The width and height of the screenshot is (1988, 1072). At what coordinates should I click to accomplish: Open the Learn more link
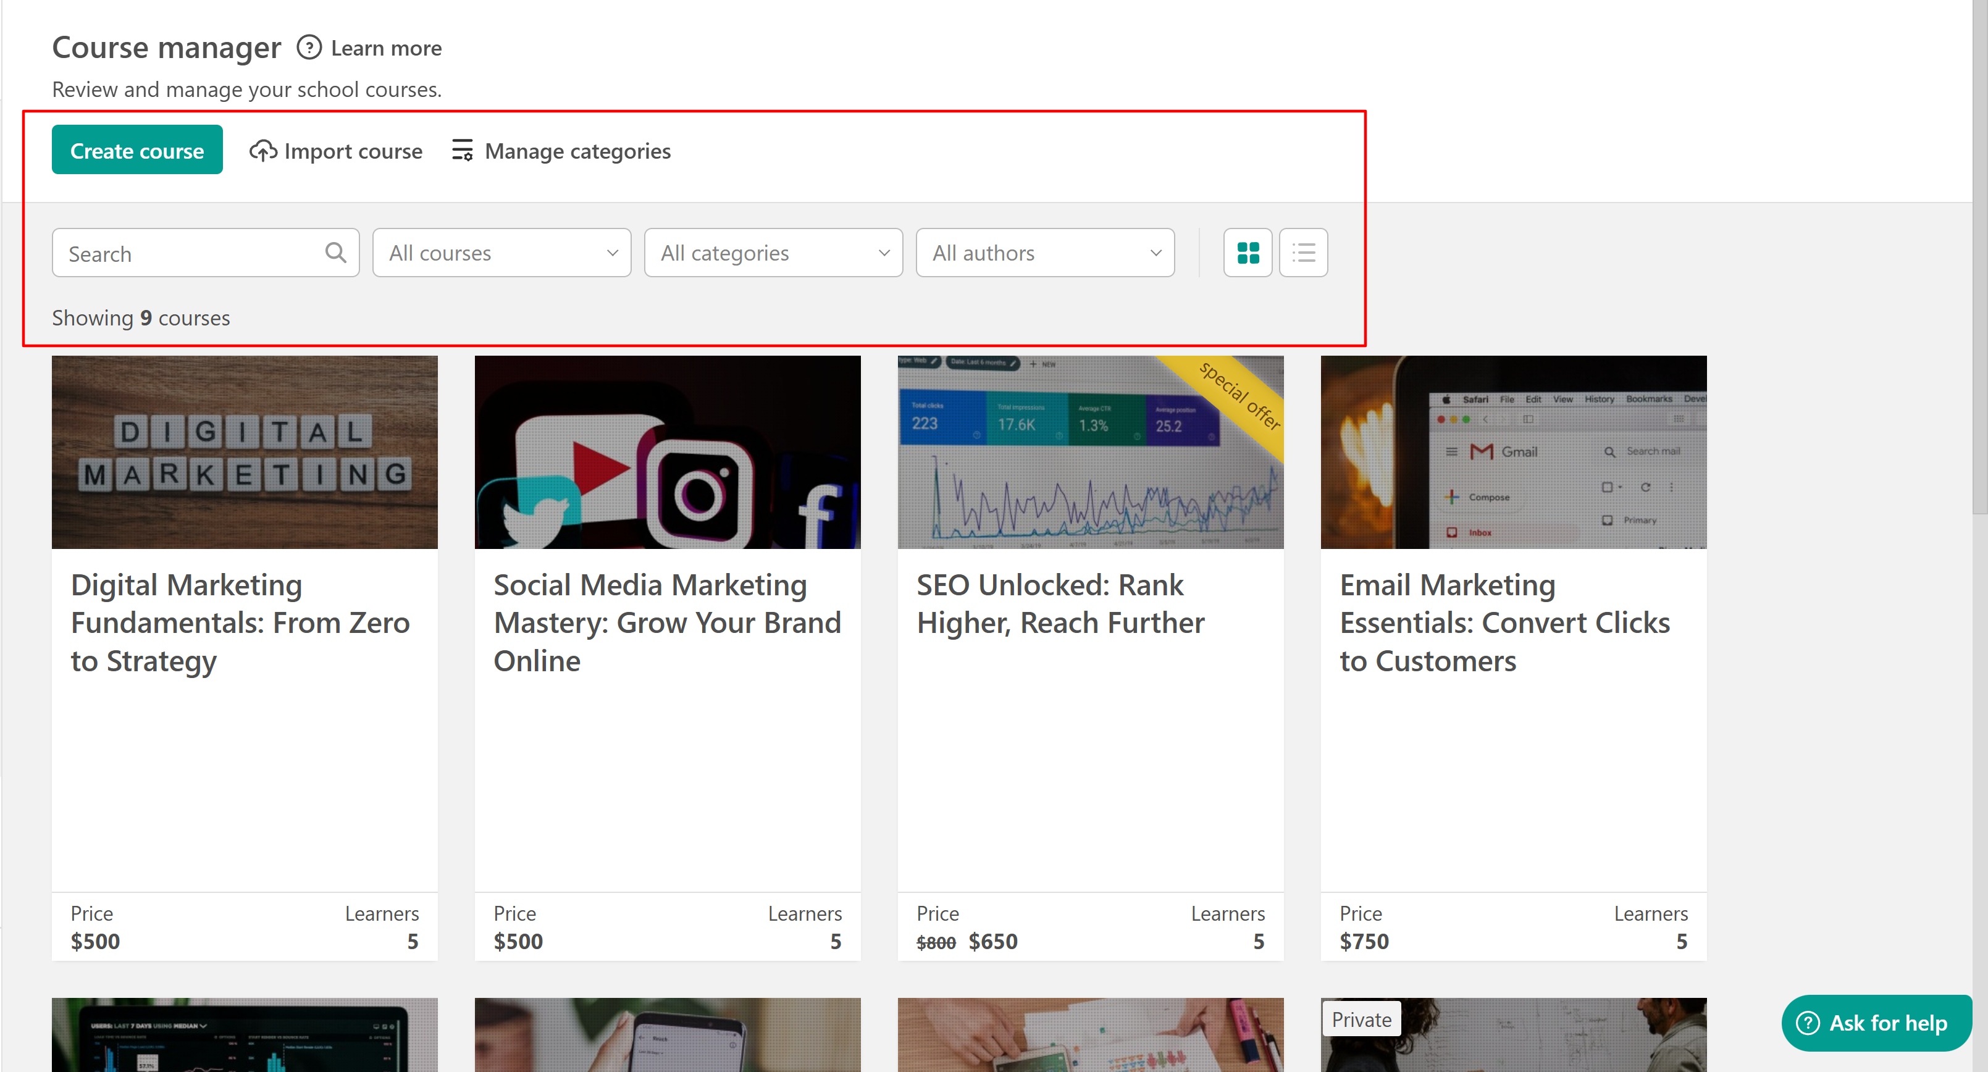coord(386,48)
